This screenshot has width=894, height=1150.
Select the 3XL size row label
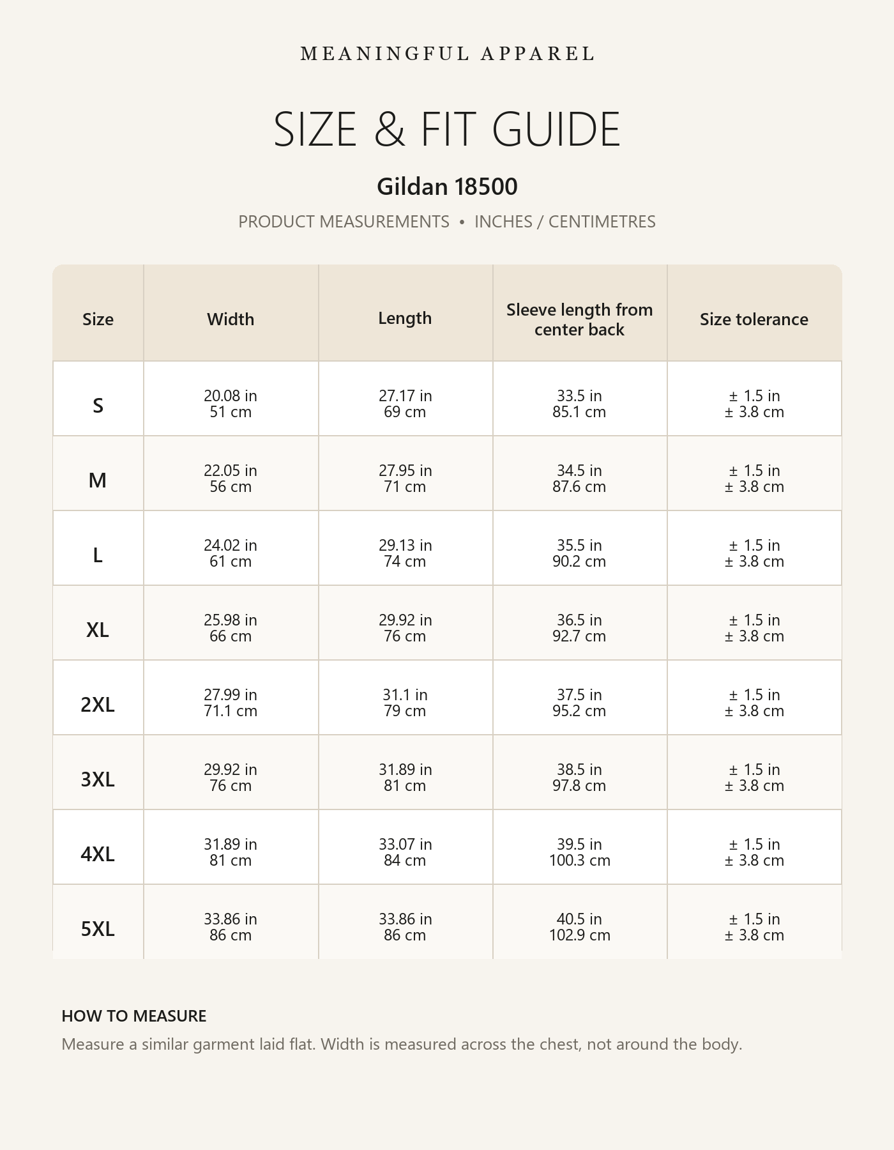pos(98,779)
